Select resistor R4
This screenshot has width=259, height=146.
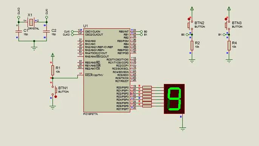[x=229, y=45]
